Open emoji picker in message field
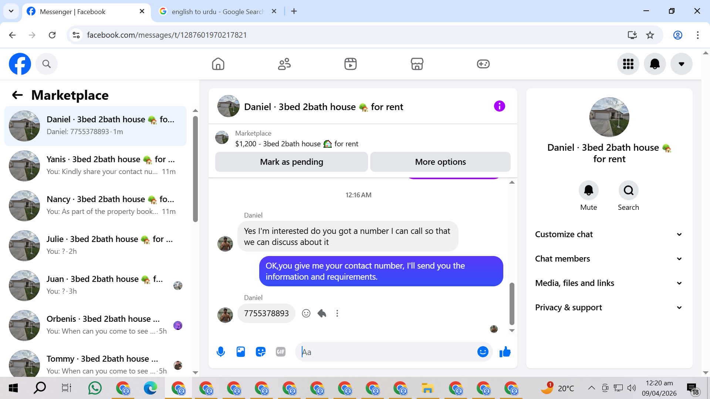Screen dimensions: 710x399 point(483,352)
